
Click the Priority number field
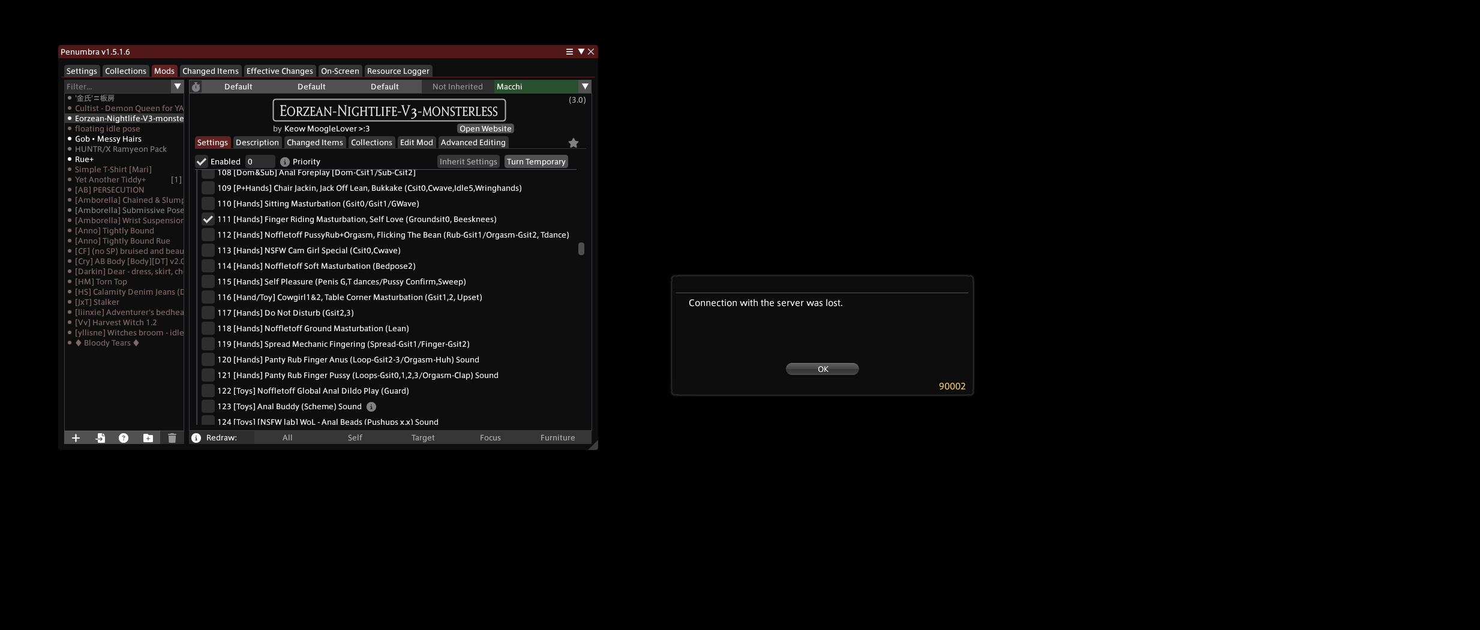260,161
